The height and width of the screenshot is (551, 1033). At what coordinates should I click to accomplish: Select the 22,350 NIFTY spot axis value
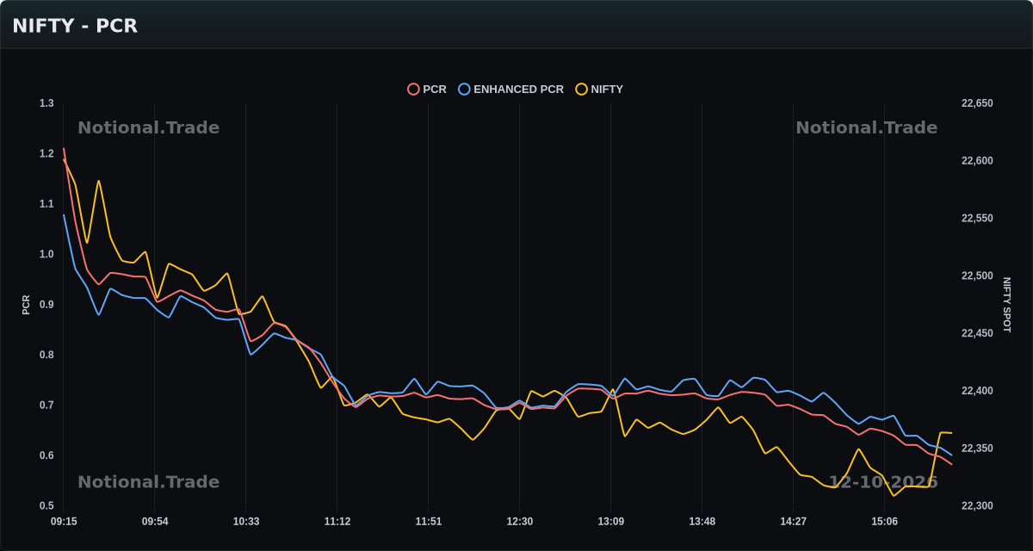point(977,449)
